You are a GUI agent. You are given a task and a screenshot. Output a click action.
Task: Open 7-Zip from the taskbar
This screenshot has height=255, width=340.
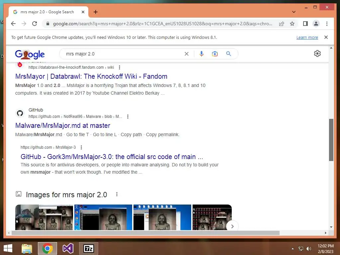tap(88, 248)
